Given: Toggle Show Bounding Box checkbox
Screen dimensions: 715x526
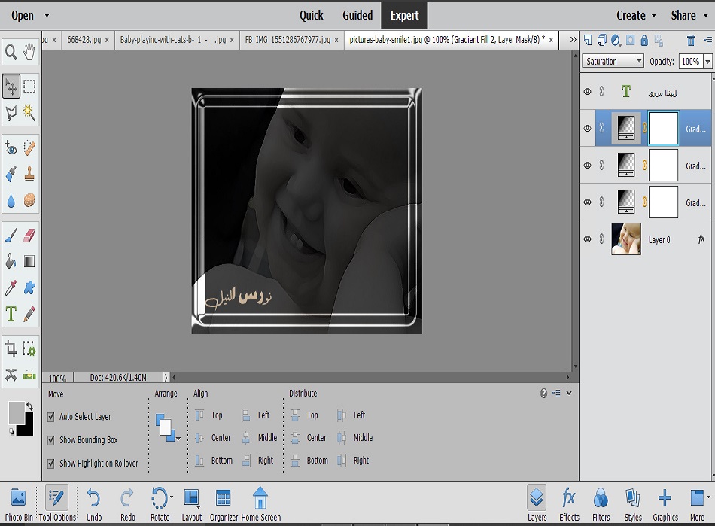Looking at the screenshot, I should (51, 440).
